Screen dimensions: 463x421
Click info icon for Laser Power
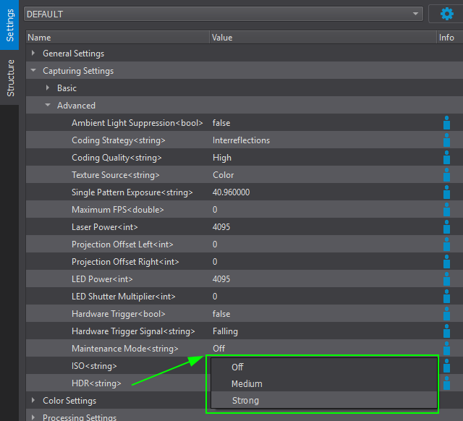tap(446, 227)
